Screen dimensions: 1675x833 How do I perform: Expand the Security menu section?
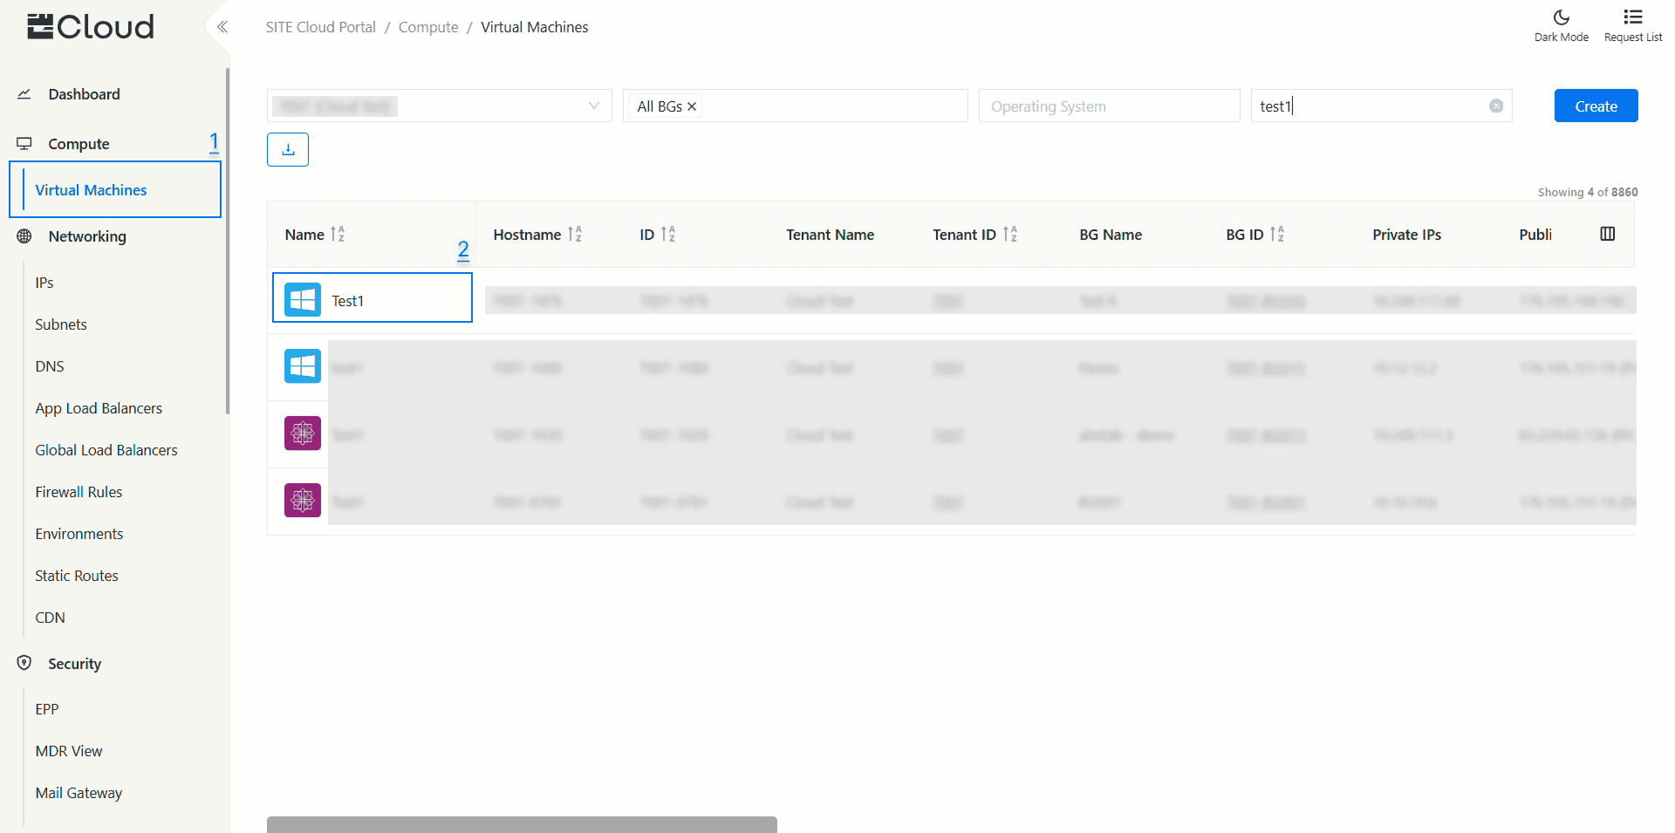pyautogui.click(x=74, y=664)
